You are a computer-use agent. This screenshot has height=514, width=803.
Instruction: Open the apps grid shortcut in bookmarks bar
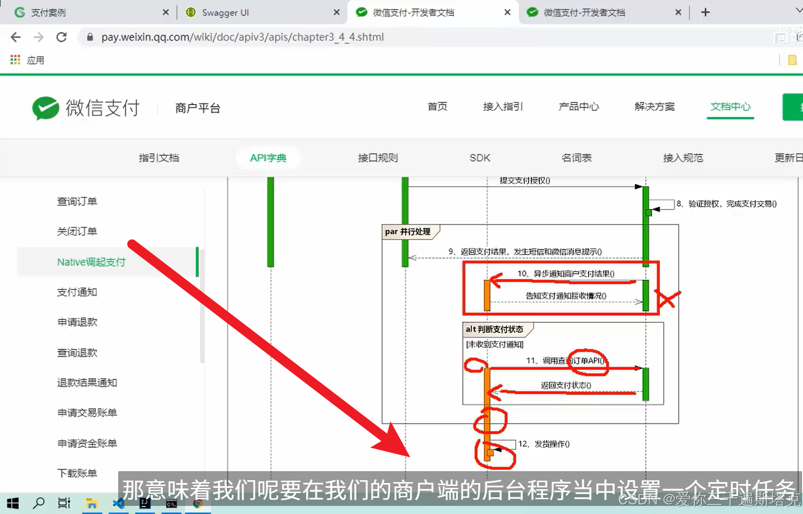(15, 60)
